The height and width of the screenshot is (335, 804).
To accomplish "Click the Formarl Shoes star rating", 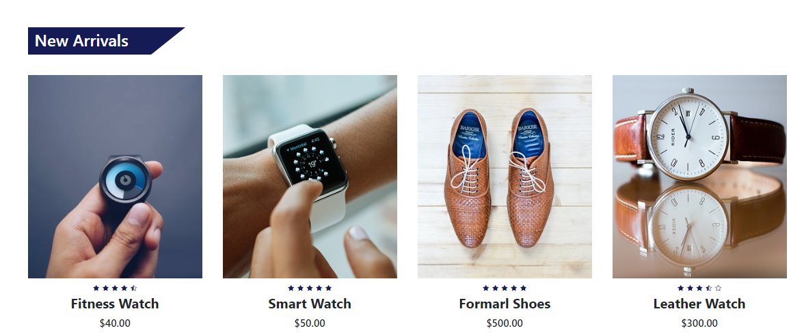I will point(505,288).
